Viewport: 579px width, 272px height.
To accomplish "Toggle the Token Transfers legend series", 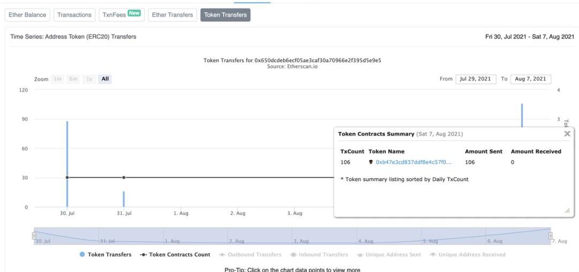I will 106,254.
